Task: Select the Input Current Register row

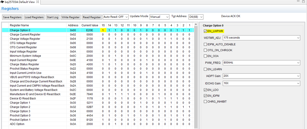Action: [98, 60]
